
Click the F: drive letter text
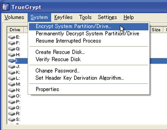tap(18, 43)
